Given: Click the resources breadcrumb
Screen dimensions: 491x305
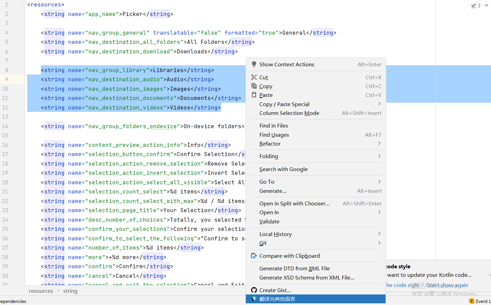Looking at the screenshot, I should coord(41,291).
